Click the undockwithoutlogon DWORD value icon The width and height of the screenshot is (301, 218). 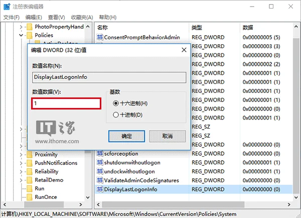[x=100, y=171]
